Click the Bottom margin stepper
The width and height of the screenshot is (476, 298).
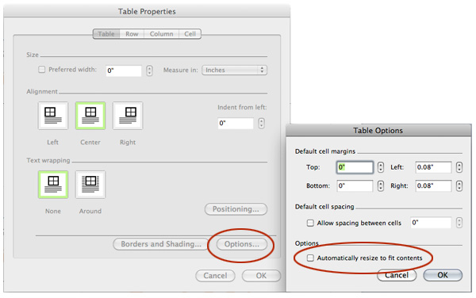381,185
